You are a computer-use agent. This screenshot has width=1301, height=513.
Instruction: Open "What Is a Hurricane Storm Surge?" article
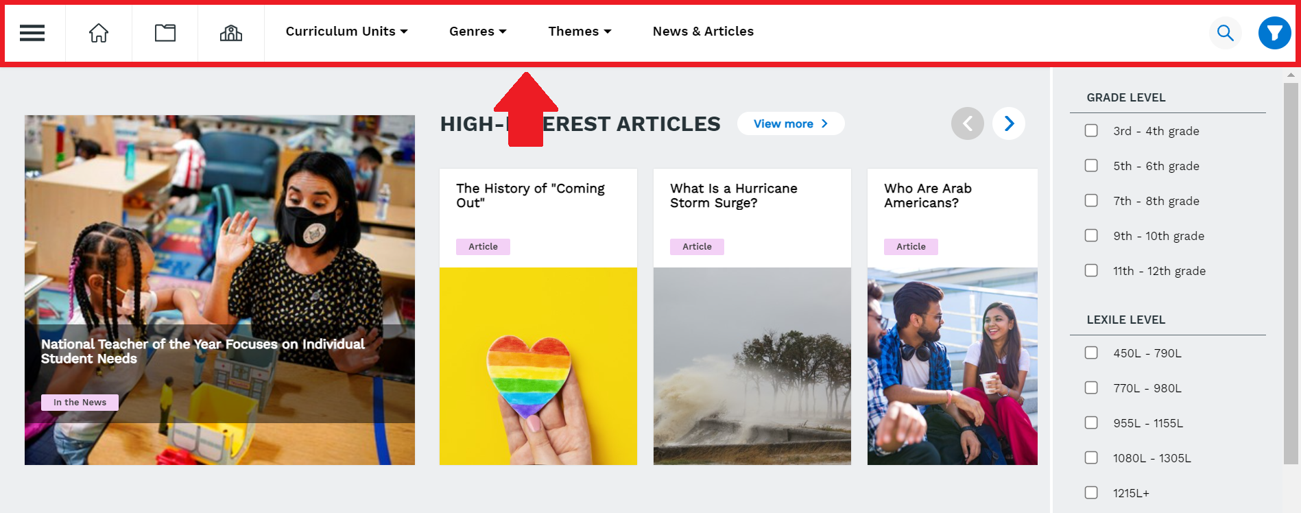(x=752, y=317)
